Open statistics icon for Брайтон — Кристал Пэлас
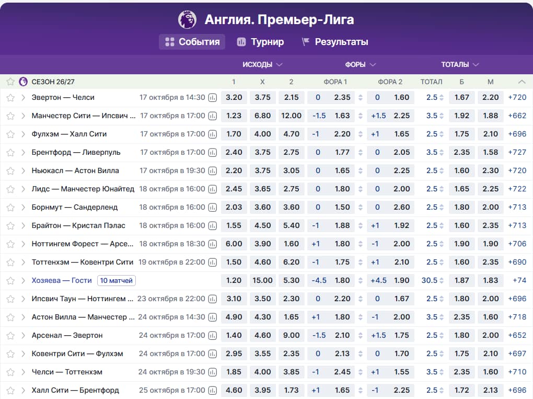533x399 pixels. [x=213, y=226]
